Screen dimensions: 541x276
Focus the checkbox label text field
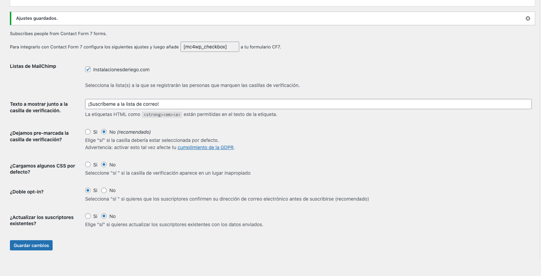[308, 104]
